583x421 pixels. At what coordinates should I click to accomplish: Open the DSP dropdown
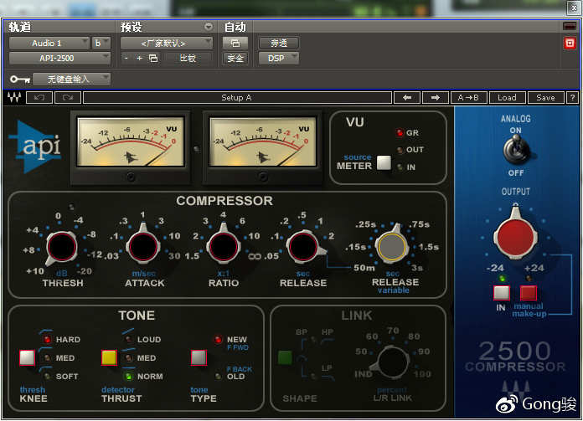[x=278, y=58]
